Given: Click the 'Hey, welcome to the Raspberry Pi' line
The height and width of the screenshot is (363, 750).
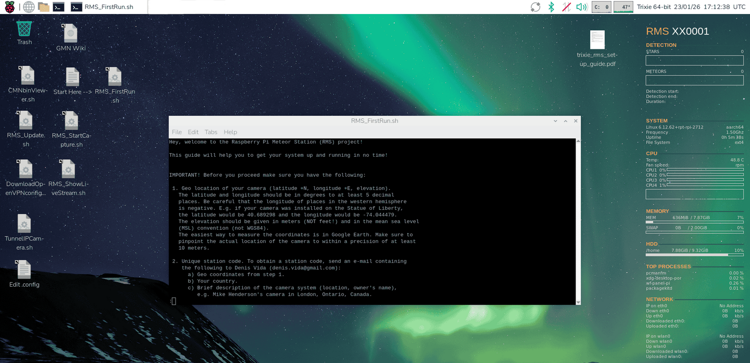Looking at the screenshot, I should click(x=266, y=142).
